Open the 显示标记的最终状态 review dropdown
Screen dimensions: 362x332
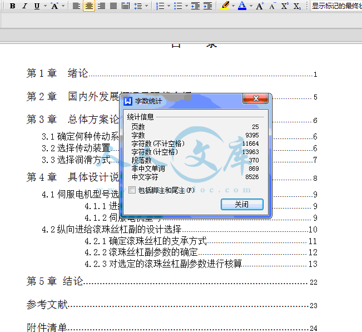click(x=336, y=6)
